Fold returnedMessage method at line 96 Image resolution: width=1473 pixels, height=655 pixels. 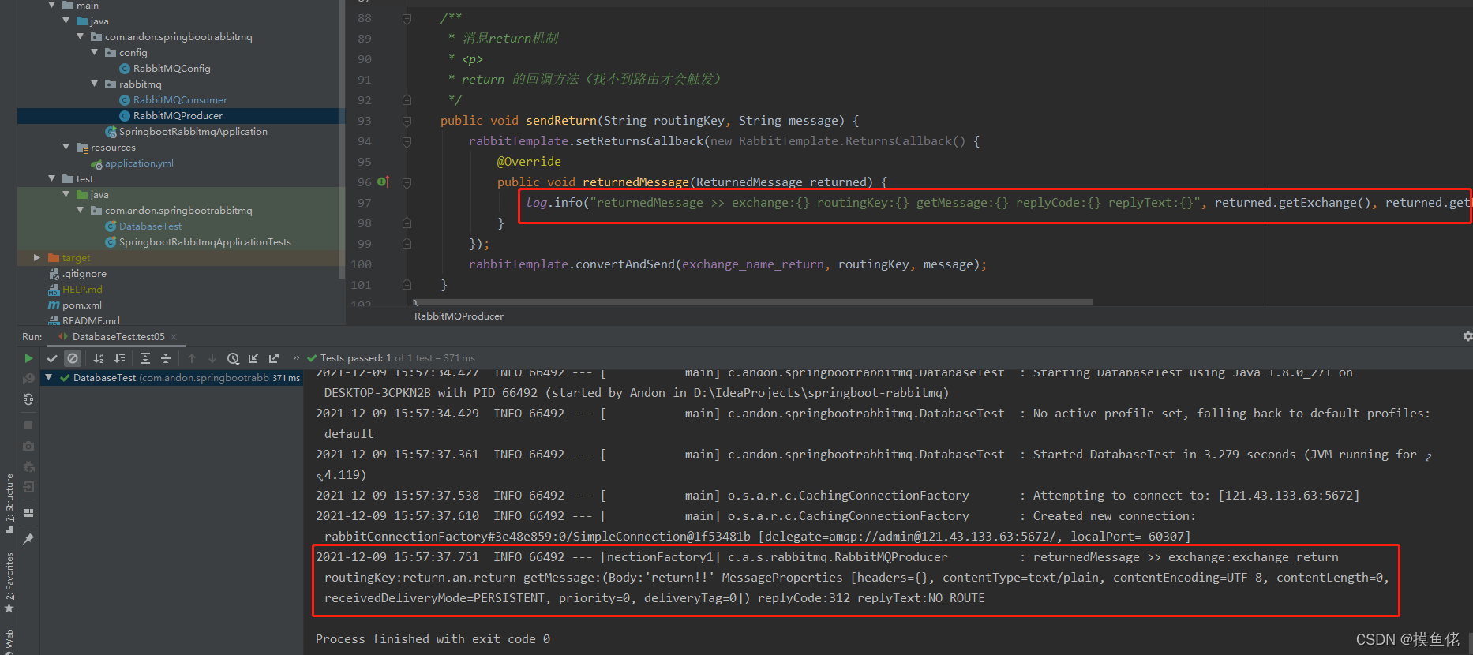407,182
